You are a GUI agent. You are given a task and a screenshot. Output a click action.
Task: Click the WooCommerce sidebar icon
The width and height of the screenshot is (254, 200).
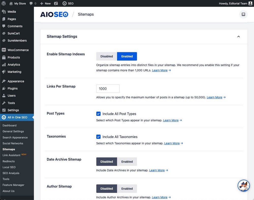coord(4,50)
